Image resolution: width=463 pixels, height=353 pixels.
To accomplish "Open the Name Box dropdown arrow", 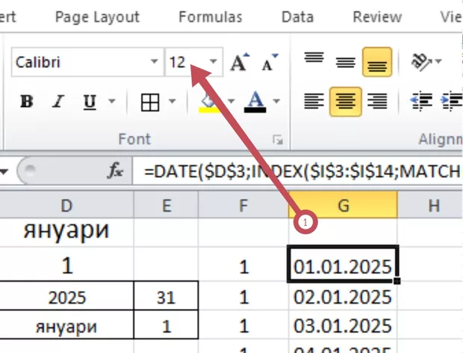I will (x=4, y=171).
